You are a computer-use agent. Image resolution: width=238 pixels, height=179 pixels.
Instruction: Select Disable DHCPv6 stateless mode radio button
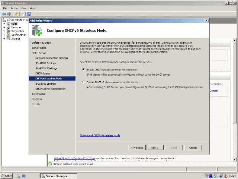[83, 82]
